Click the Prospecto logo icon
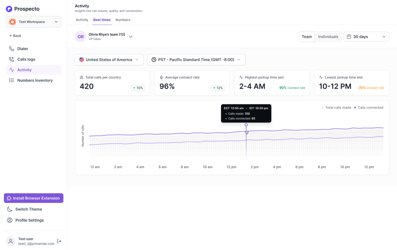 tap(9, 9)
